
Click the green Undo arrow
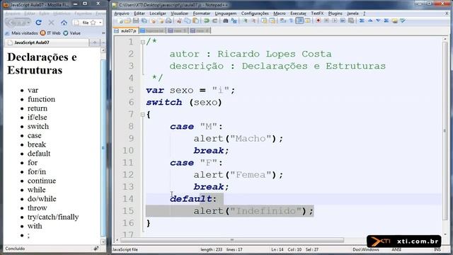tap(206, 21)
